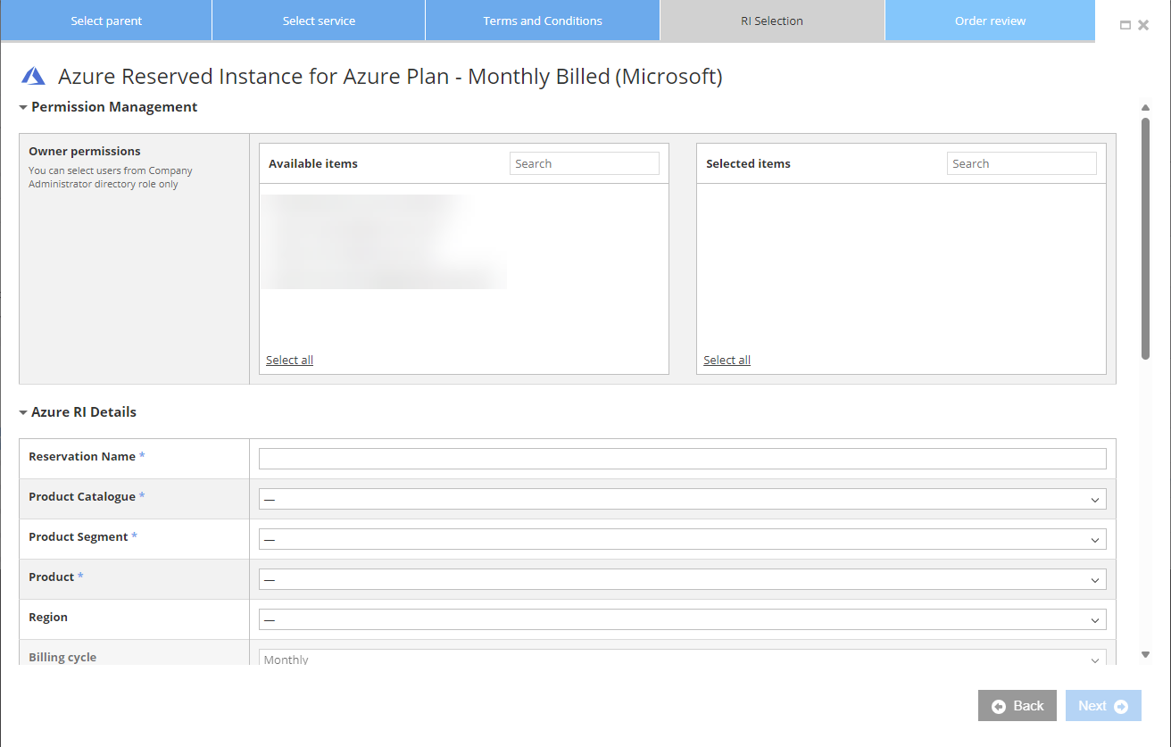Click the vertical scrollbar thumb
This screenshot has height=747, width=1171.
[1145, 238]
